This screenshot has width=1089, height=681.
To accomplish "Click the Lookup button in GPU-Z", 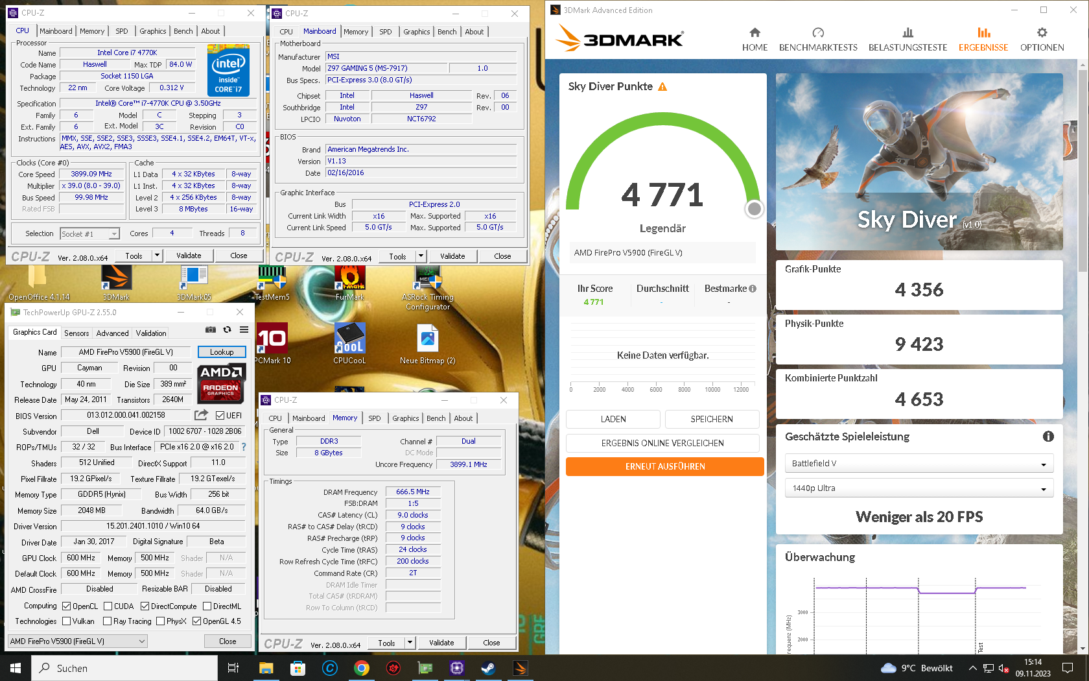I will point(222,352).
